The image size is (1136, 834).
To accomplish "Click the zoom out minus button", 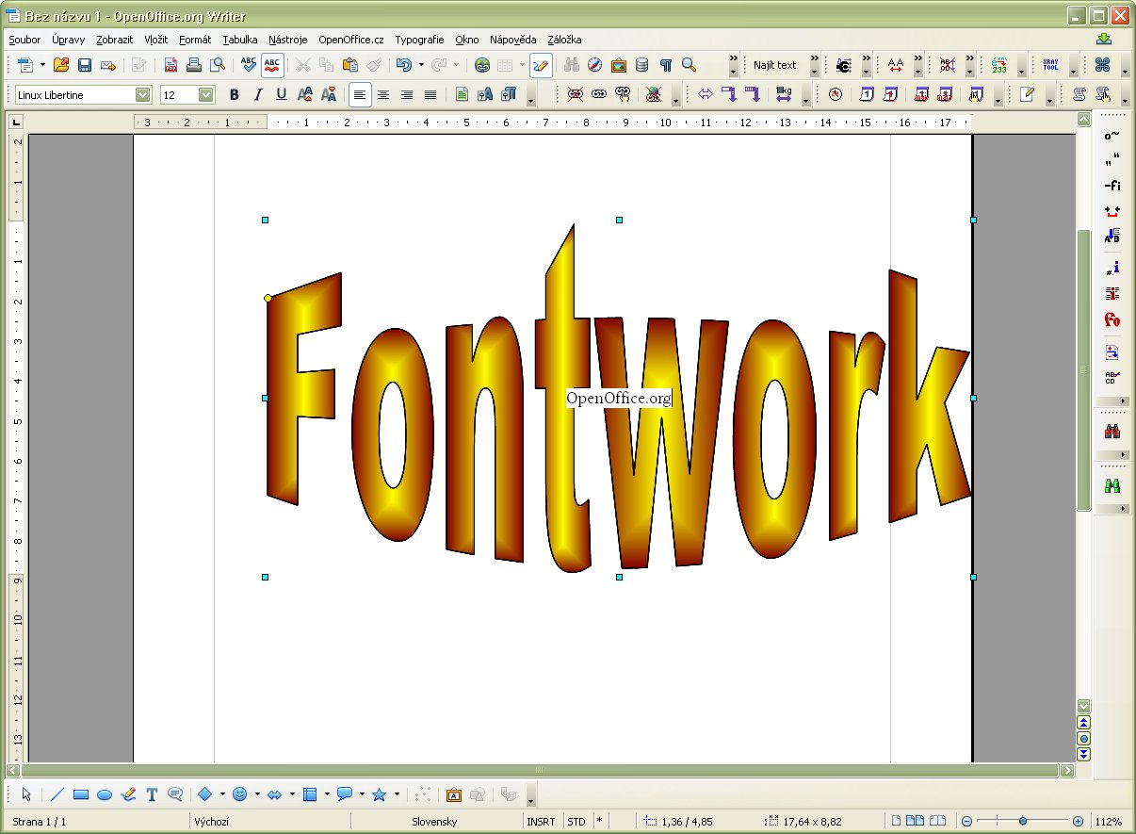I will coord(966,822).
